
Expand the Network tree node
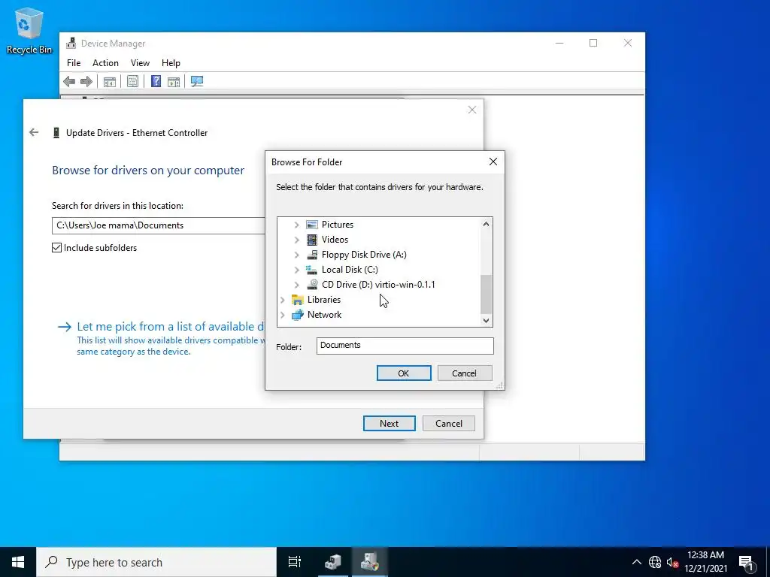tap(283, 315)
